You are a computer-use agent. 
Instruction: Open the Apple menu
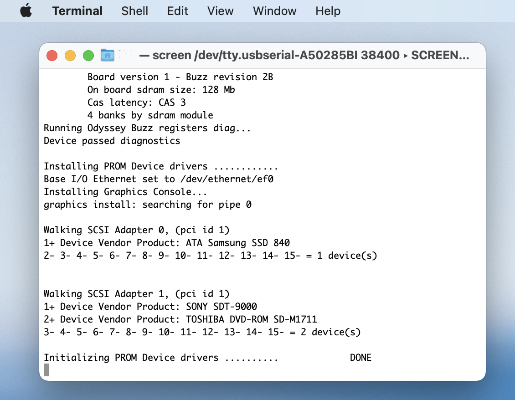click(x=26, y=10)
